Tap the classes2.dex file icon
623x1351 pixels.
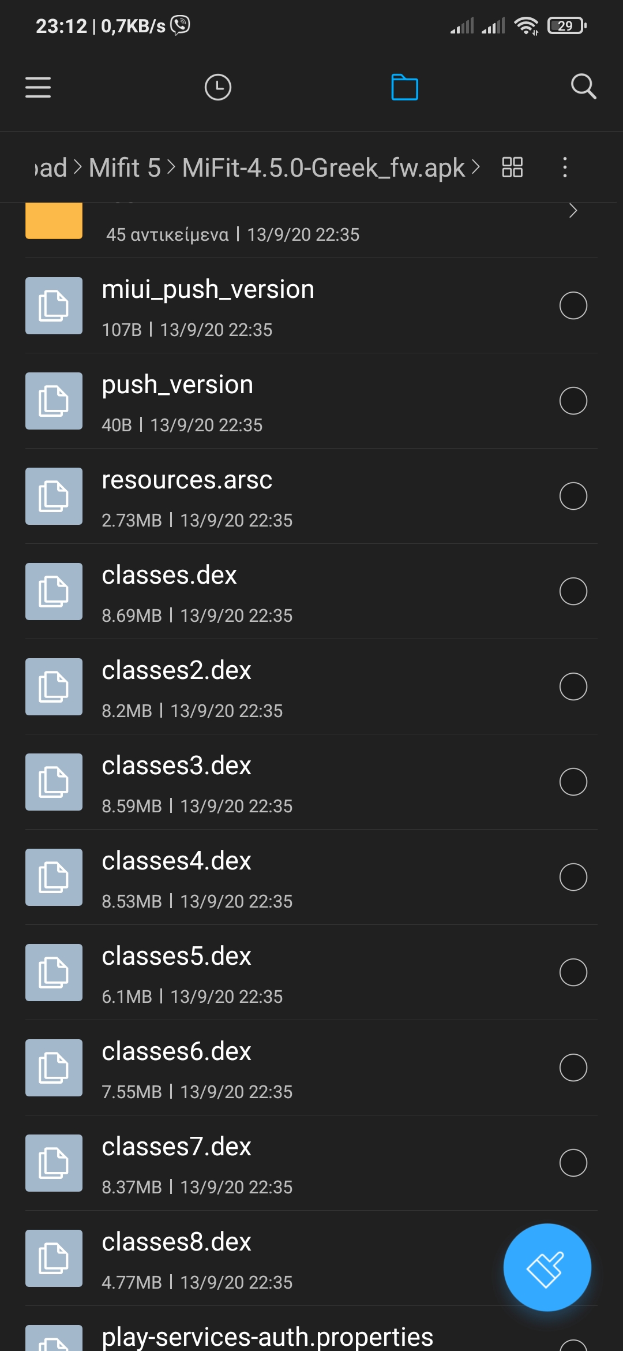click(54, 686)
